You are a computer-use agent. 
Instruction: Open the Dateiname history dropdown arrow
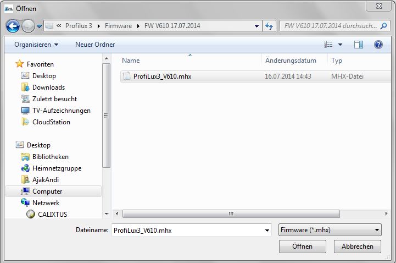point(267,230)
